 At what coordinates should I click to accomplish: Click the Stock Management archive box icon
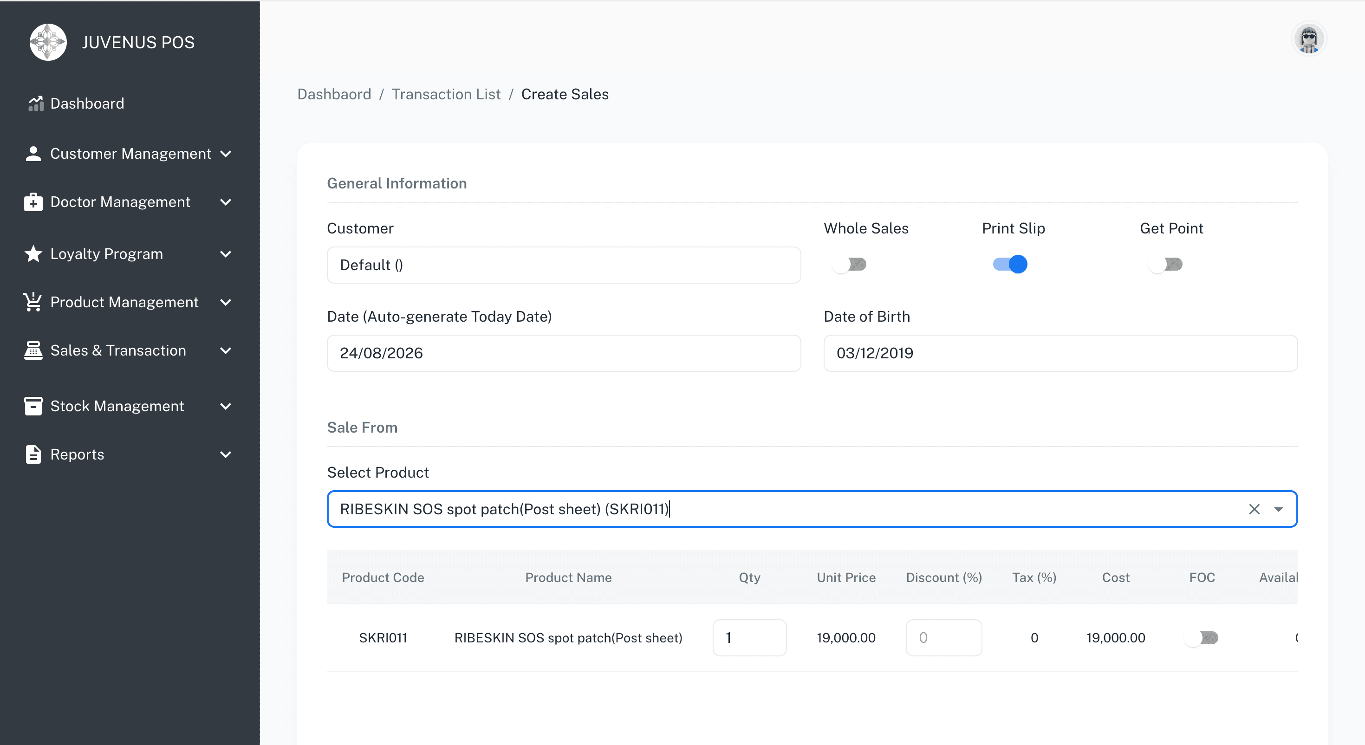[33, 406]
